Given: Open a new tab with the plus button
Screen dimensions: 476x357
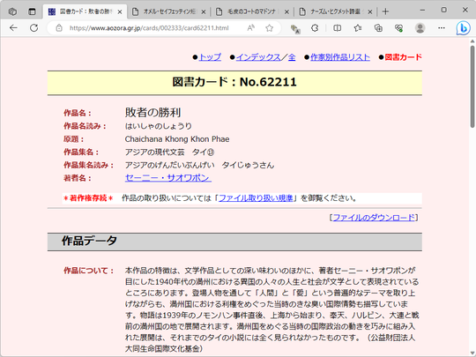Looking at the screenshot, I should [385, 11].
